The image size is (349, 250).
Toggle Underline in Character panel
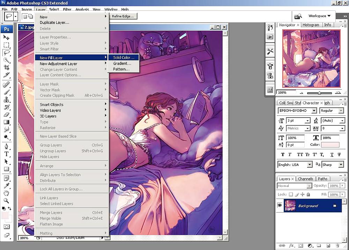(x=332, y=154)
